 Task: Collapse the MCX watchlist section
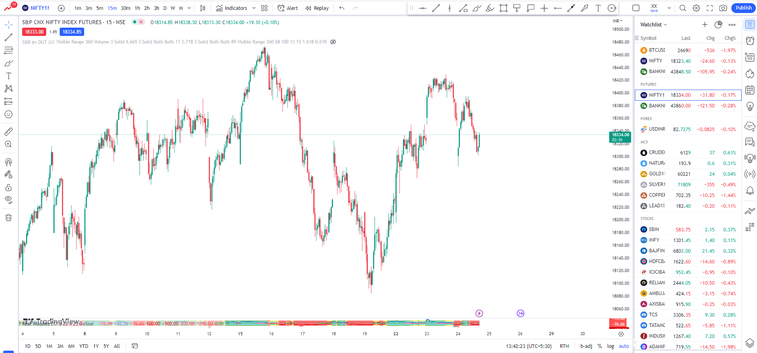[x=644, y=142]
